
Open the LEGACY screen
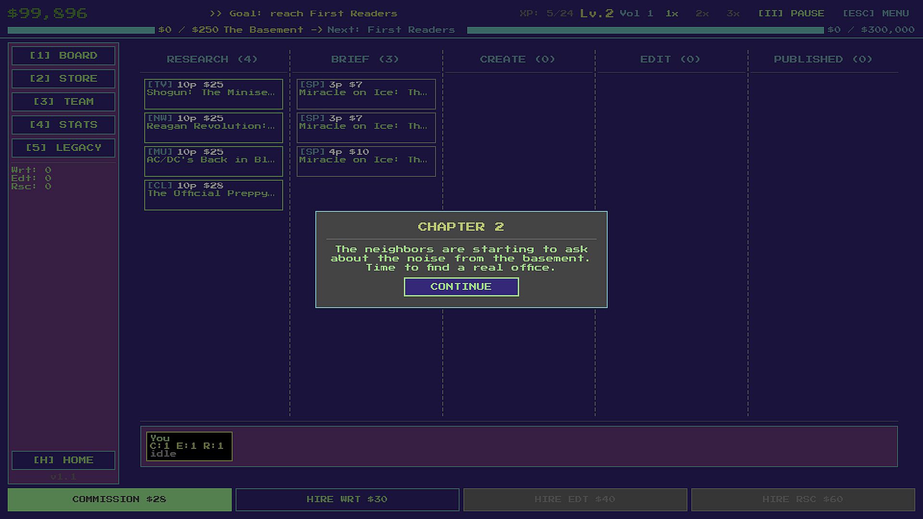pos(63,148)
